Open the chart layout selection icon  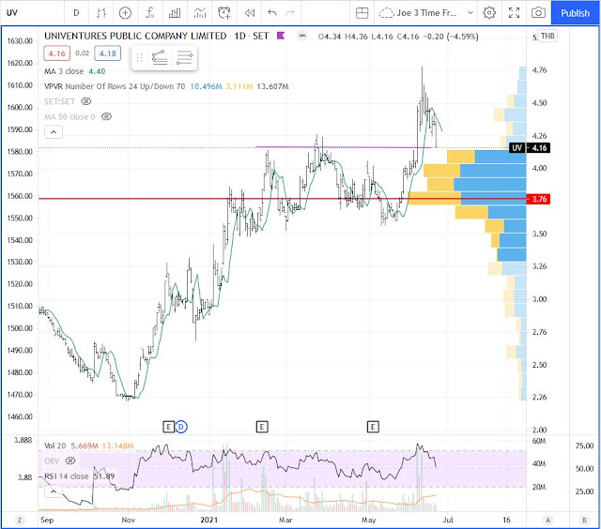tap(362, 13)
